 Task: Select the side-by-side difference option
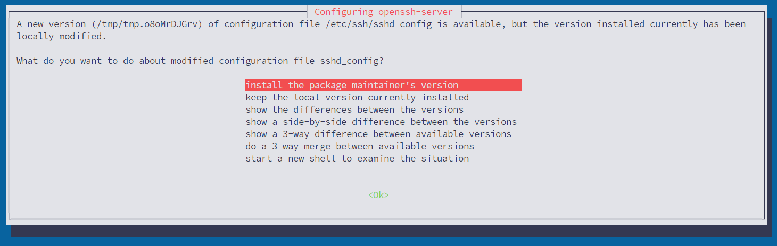coord(381,122)
